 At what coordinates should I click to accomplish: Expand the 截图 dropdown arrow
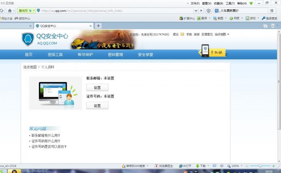point(226,18)
